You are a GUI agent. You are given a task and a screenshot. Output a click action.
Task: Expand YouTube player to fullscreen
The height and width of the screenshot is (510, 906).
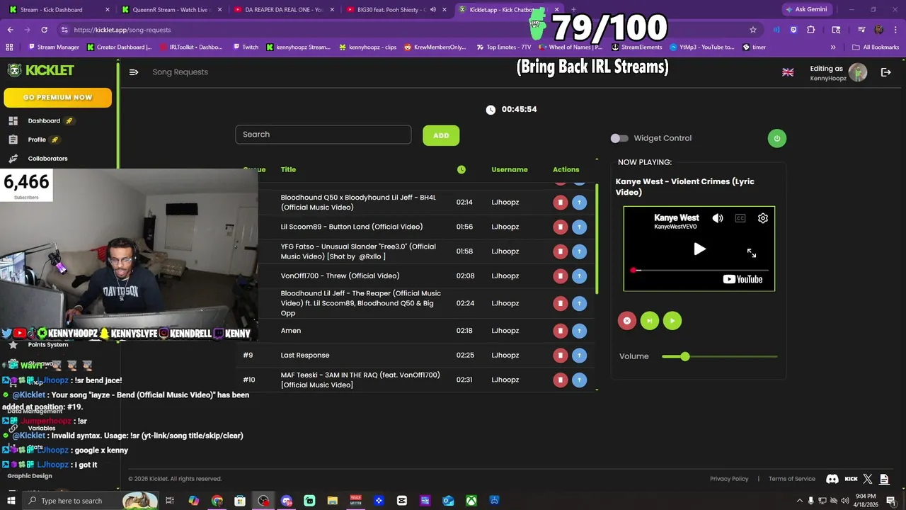(752, 253)
